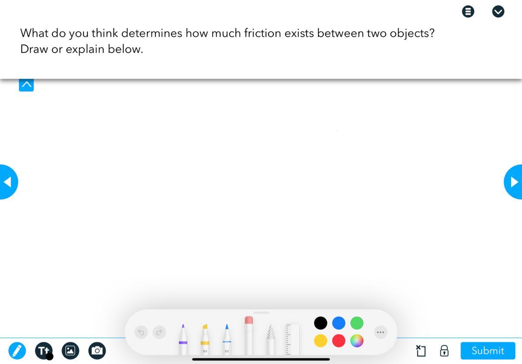Select the lasso selection tool
522x364 pixels.
(271, 339)
